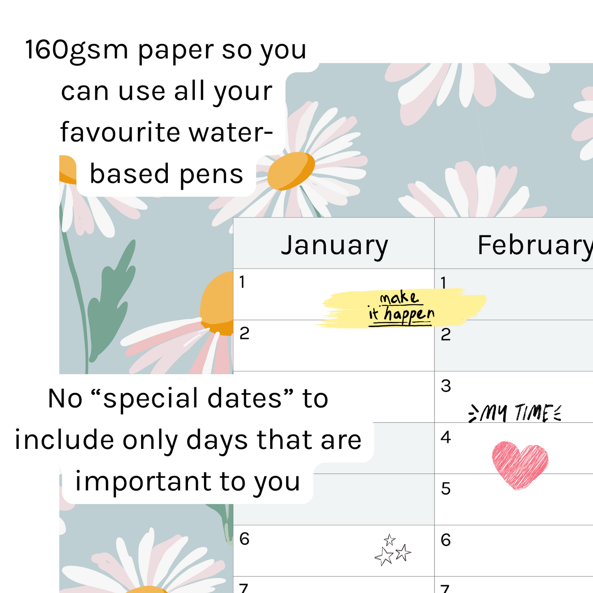This screenshot has width=593, height=593.
Task: Click the February 3 date number
Action: click(446, 386)
